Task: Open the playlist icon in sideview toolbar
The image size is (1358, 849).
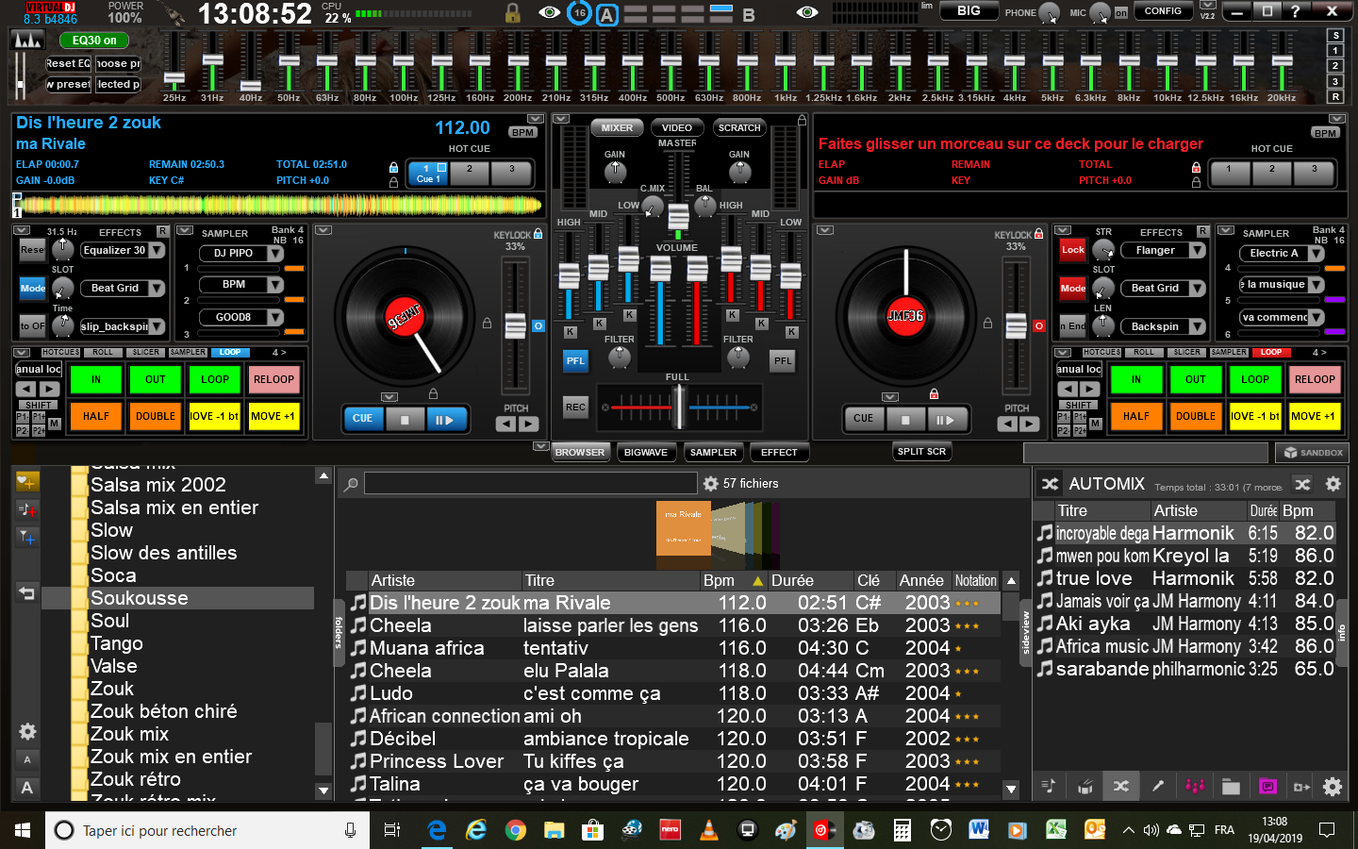Action: click(1048, 786)
